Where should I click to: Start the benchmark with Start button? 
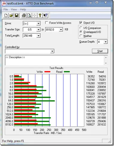point(100,51)
